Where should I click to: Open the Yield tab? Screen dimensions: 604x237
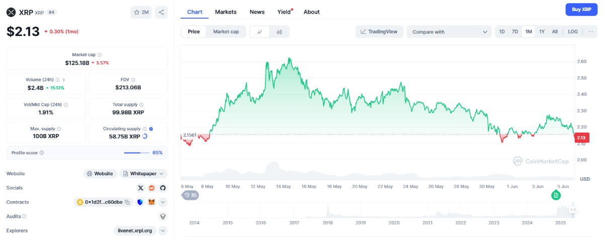[x=284, y=12]
